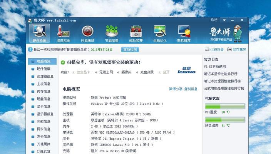Click the 蓝牙 feature indicator
Image resolution: width=271 pixels, height=154 pixels.
164,72
